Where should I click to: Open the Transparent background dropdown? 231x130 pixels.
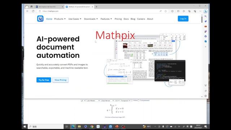(125, 100)
